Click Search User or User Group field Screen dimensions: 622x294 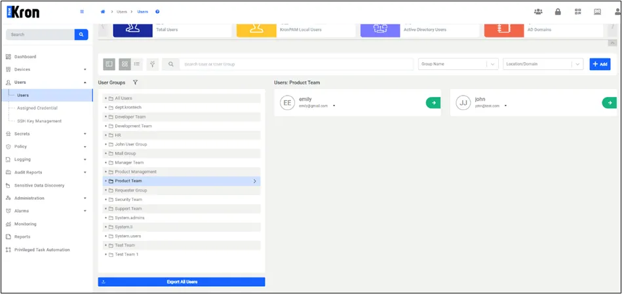click(x=296, y=64)
